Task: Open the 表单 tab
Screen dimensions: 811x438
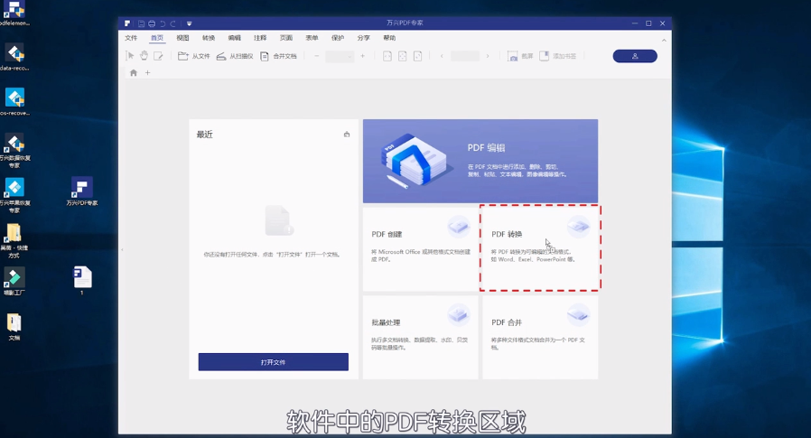Action: tap(312, 38)
